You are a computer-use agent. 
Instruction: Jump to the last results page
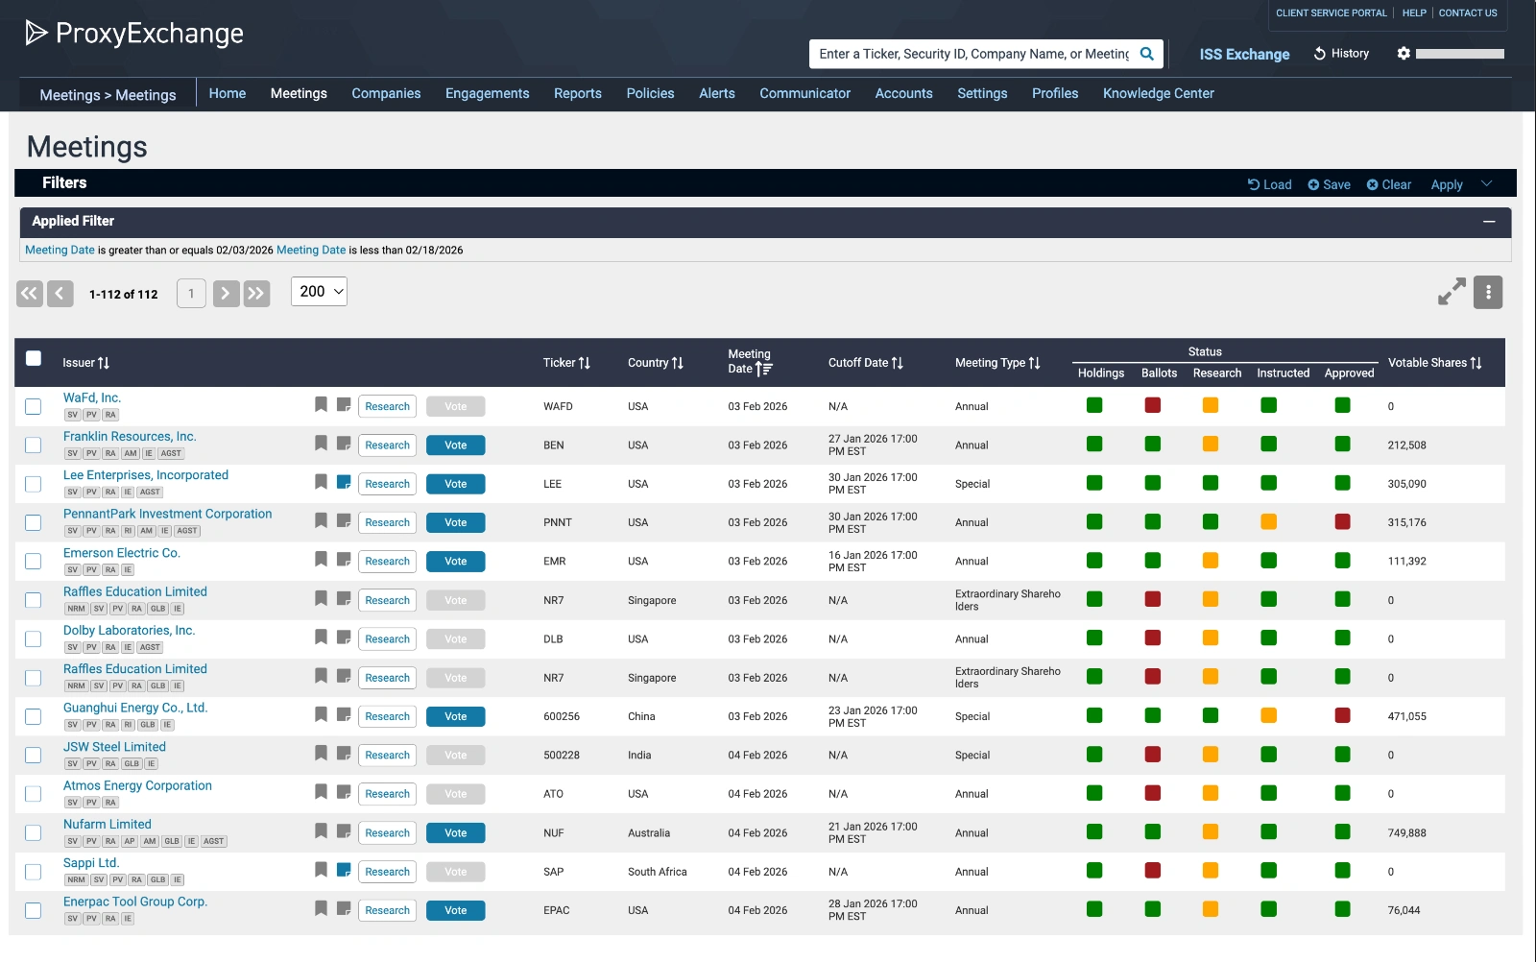(256, 293)
